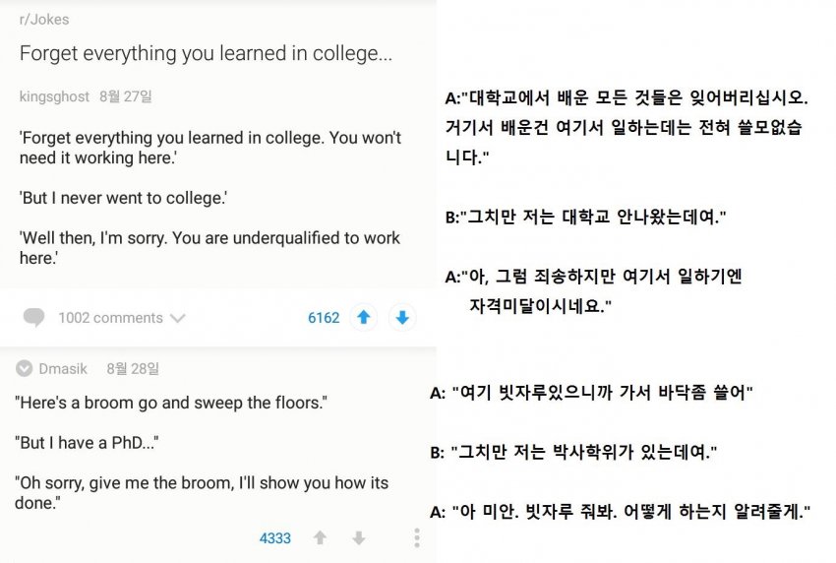Click the 'You are underqualified' post text
The height and width of the screenshot is (563, 836).
(x=209, y=248)
